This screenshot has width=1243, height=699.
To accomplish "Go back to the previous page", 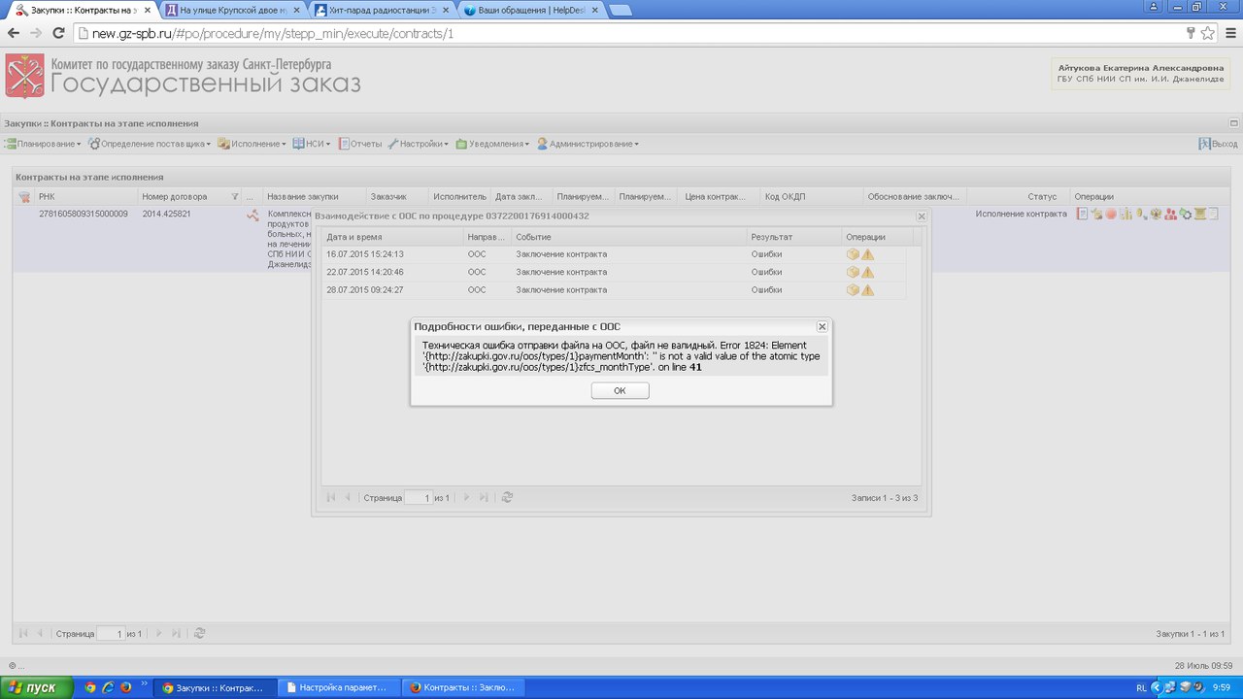I will point(14,33).
